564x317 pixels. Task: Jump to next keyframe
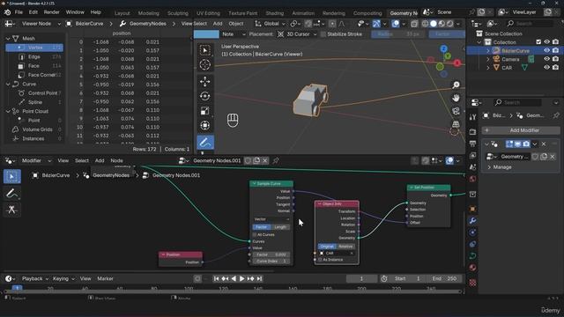tap(250, 278)
